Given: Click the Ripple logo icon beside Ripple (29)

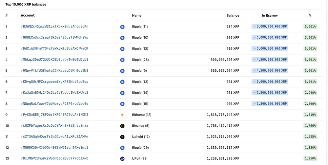Looking at the screenshot, I should point(122,148).
